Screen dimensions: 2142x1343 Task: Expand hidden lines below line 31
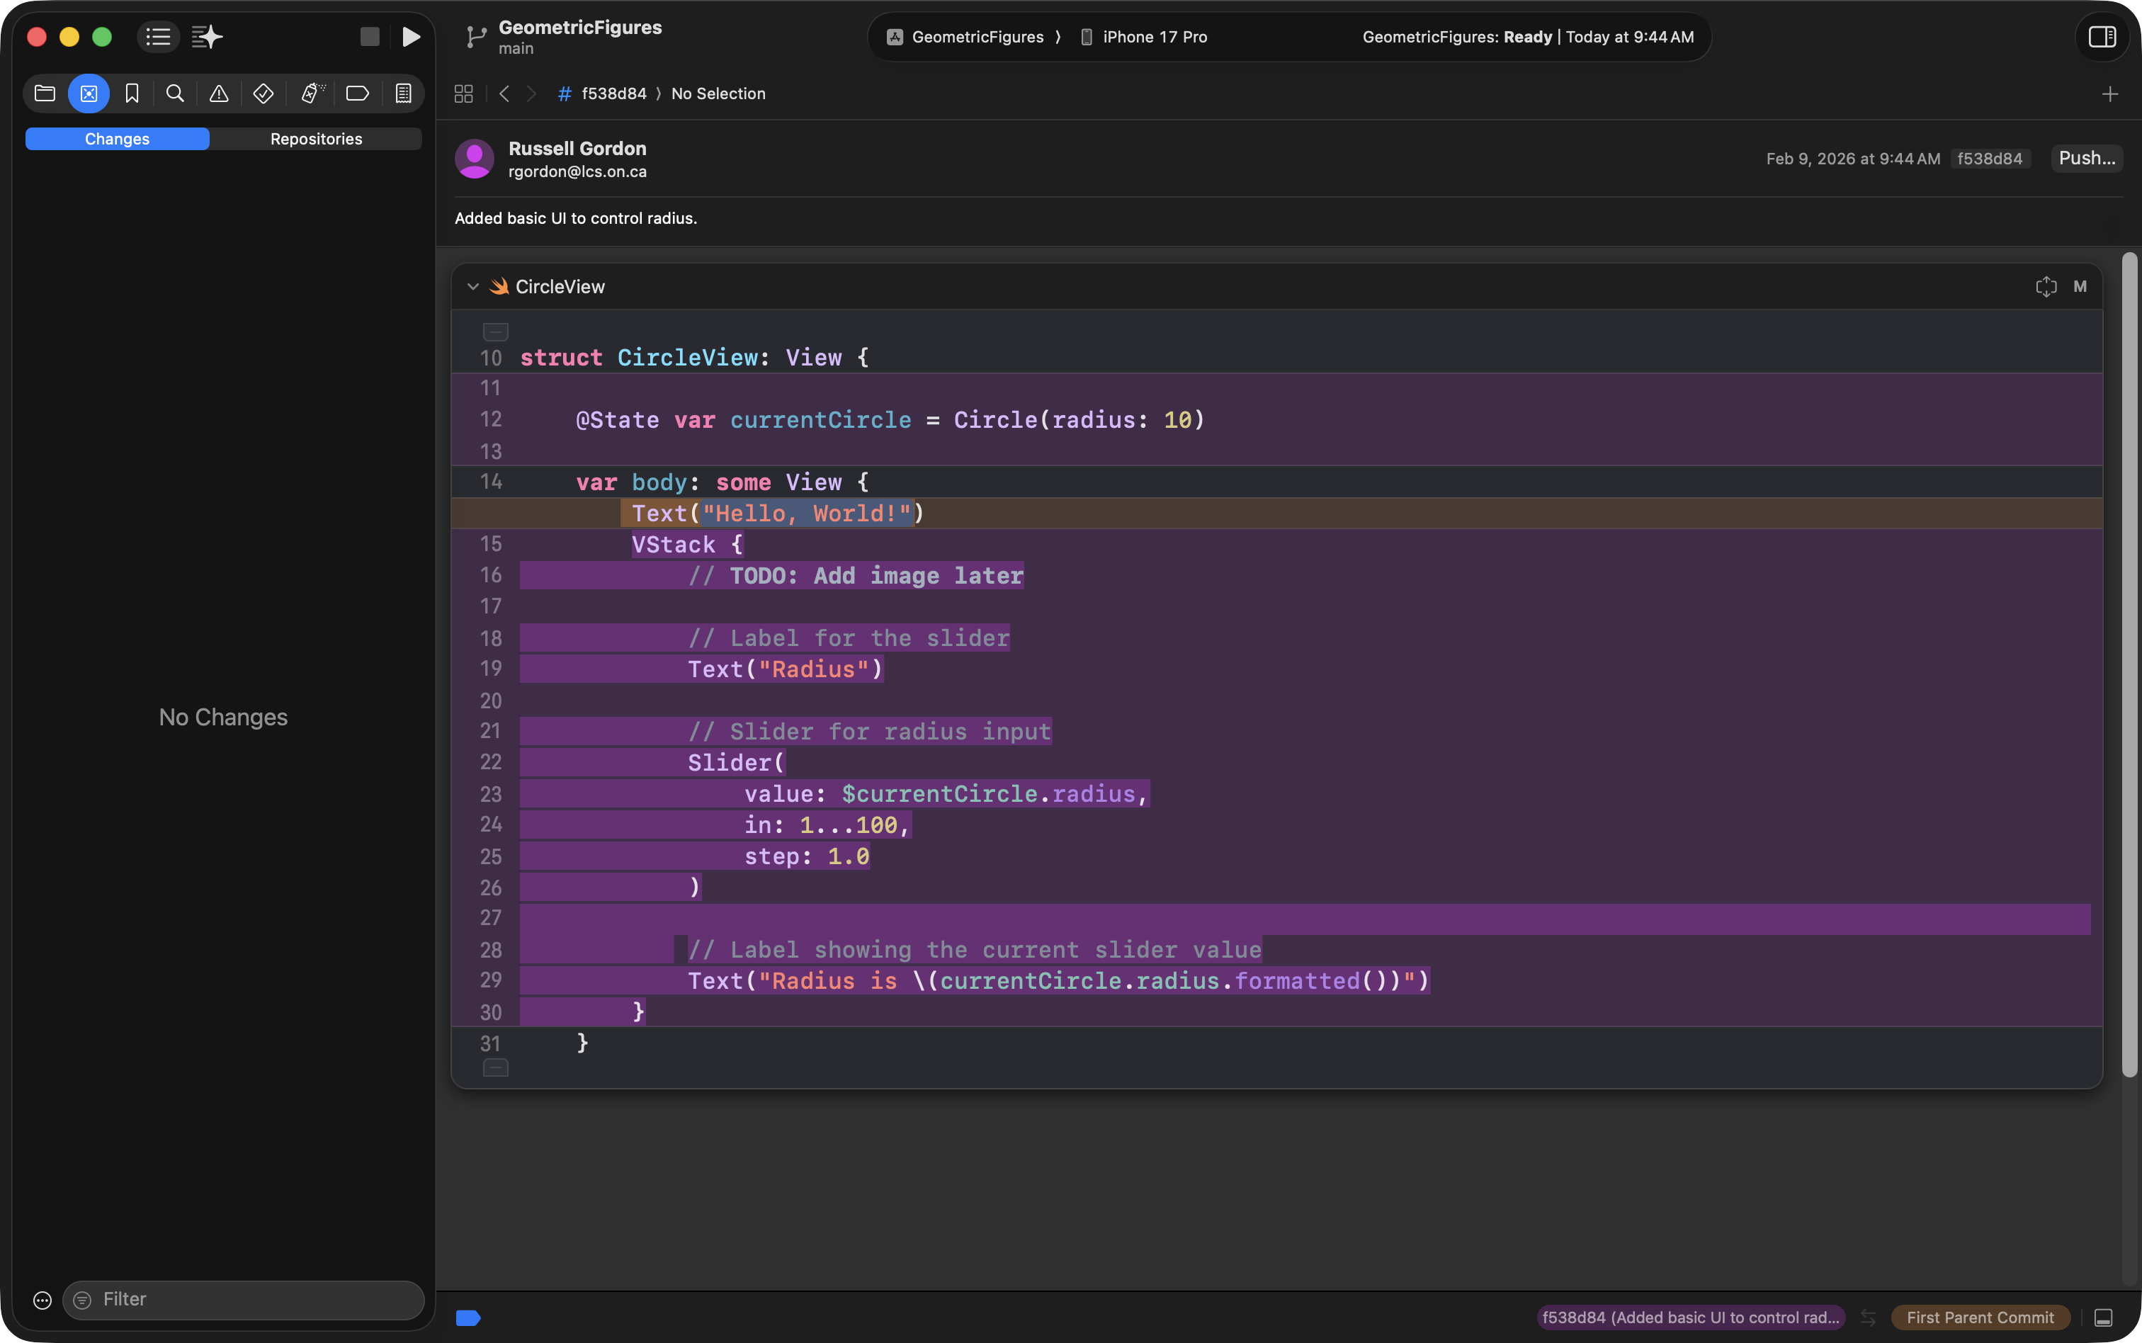[x=496, y=1067]
